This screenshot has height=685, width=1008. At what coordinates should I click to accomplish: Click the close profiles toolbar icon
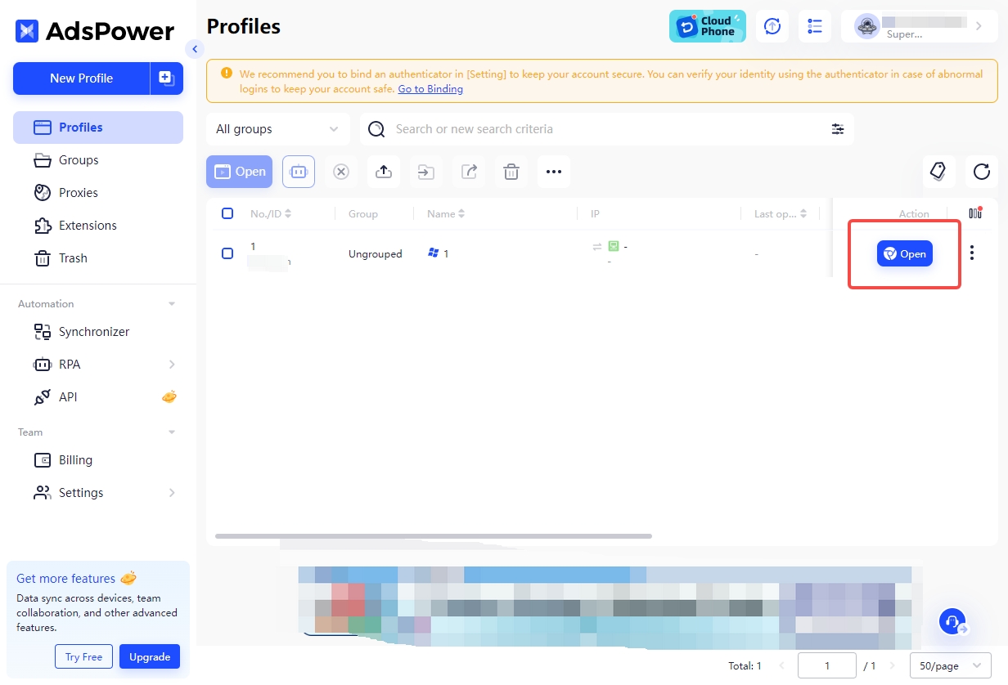click(341, 172)
